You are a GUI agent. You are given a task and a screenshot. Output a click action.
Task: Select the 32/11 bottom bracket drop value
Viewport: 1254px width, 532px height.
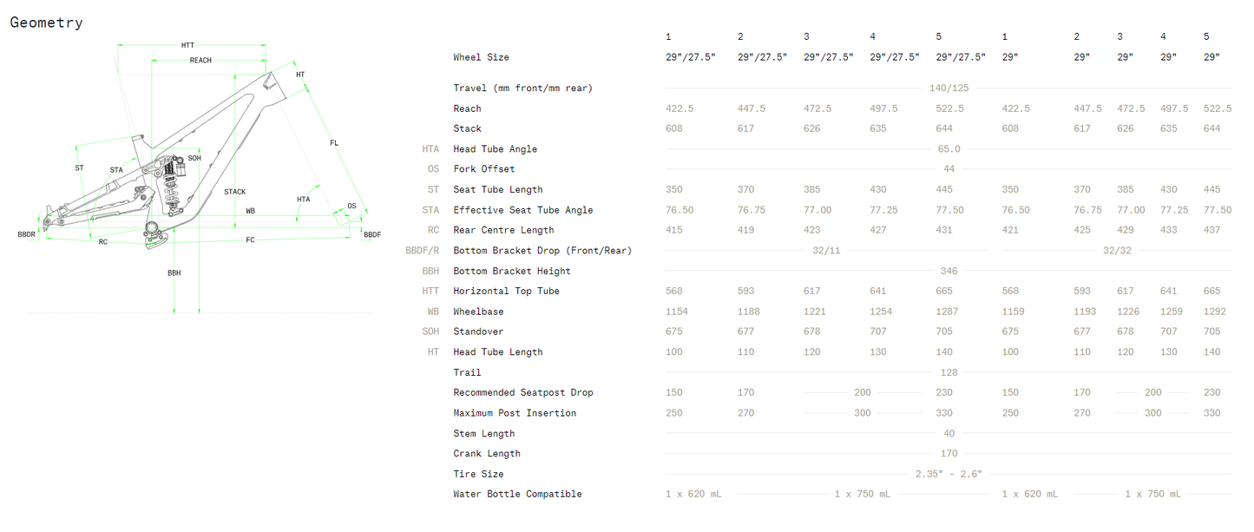[825, 251]
